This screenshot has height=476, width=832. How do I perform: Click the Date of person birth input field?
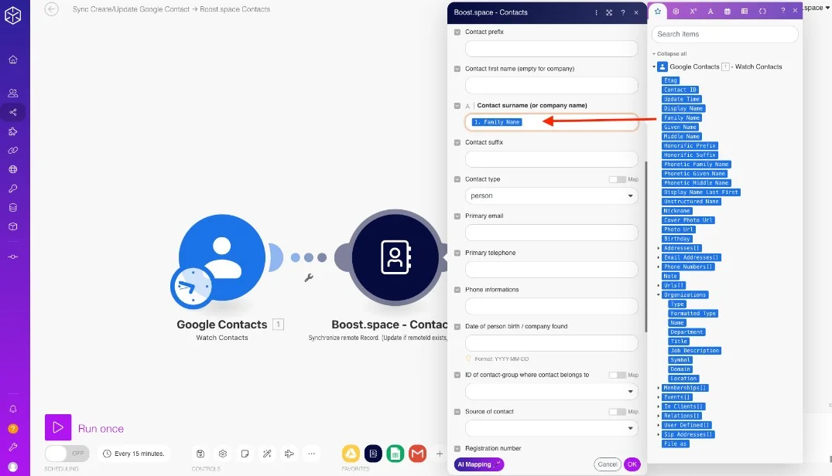pos(552,343)
